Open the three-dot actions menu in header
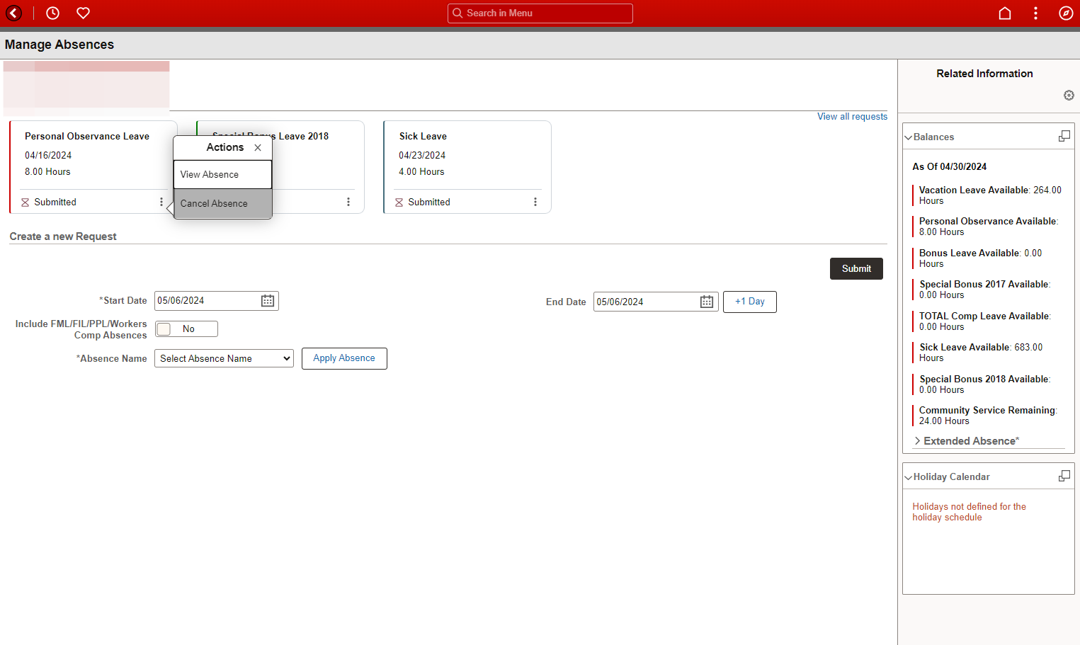The image size is (1080, 645). 1035,13
